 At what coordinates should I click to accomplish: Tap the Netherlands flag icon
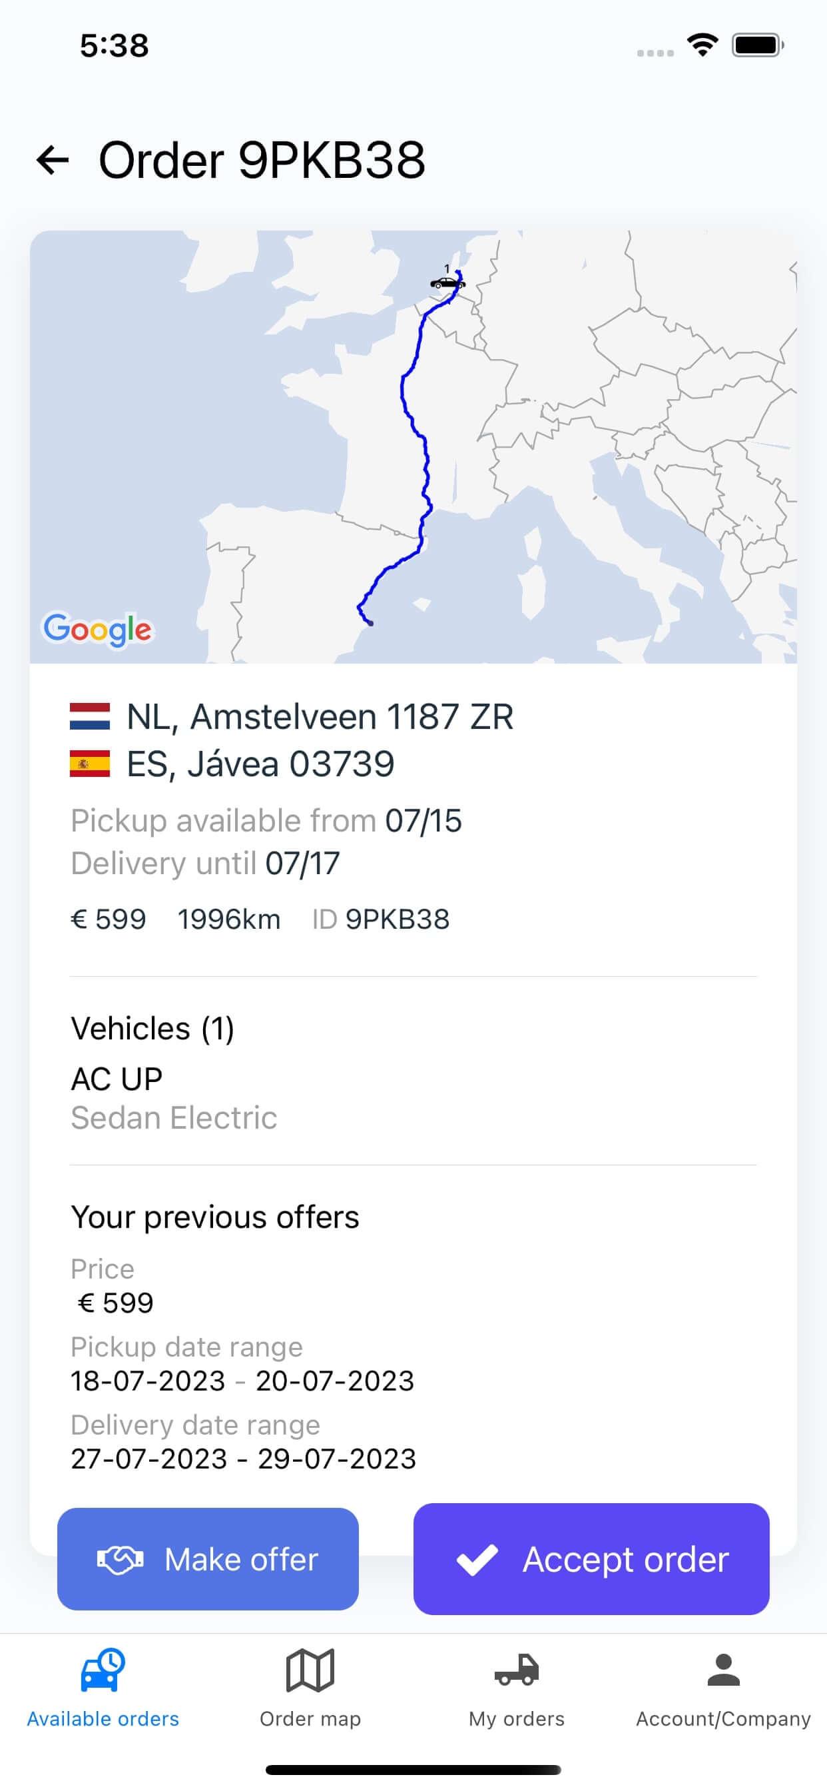pyautogui.click(x=90, y=716)
